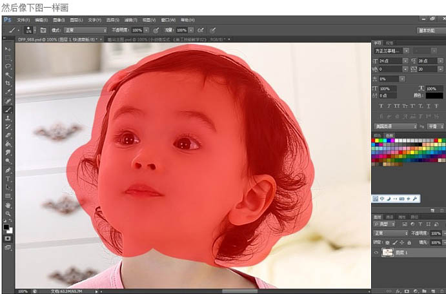Hide layer 图层 1 with eye icon
This screenshot has width=446, height=294.
[376, 253]
